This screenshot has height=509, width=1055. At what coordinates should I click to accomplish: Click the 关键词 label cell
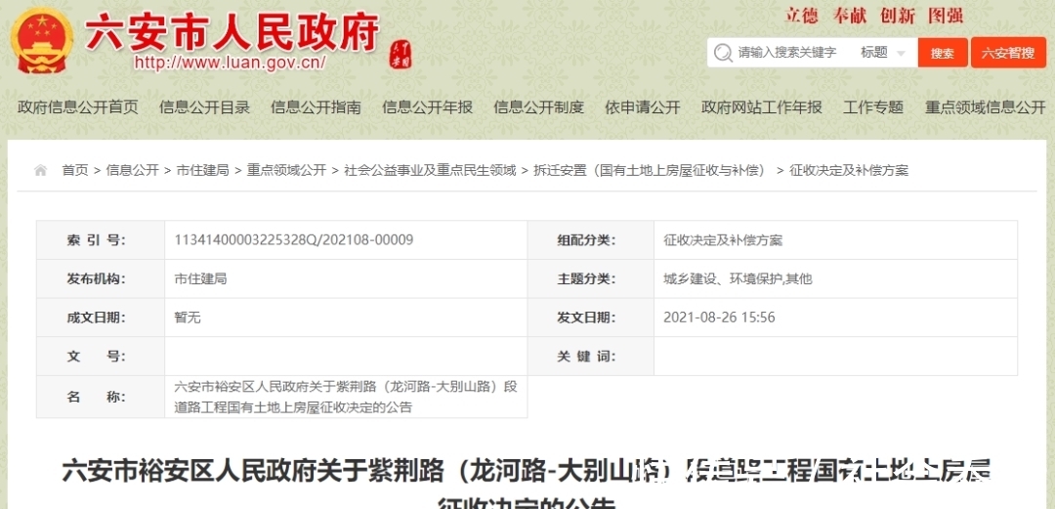[591, 357]
